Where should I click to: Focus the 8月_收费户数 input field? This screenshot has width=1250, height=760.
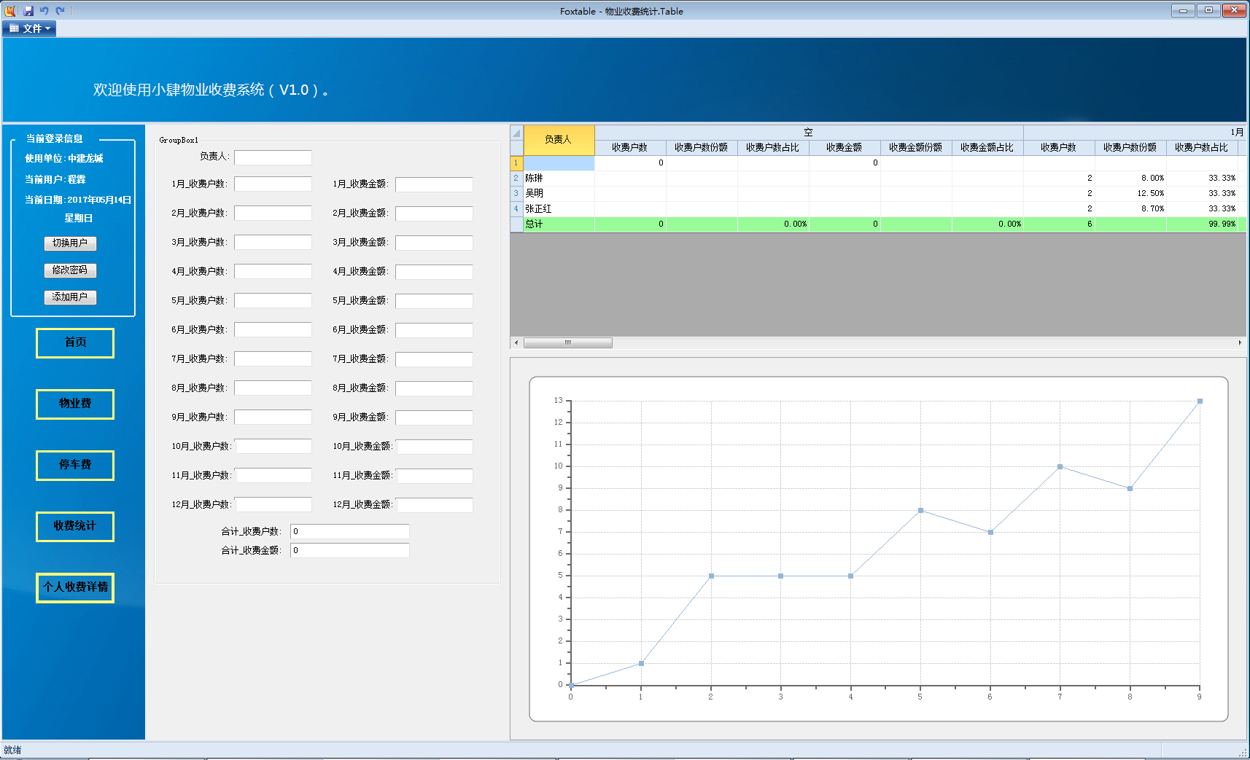coord(273,388)
